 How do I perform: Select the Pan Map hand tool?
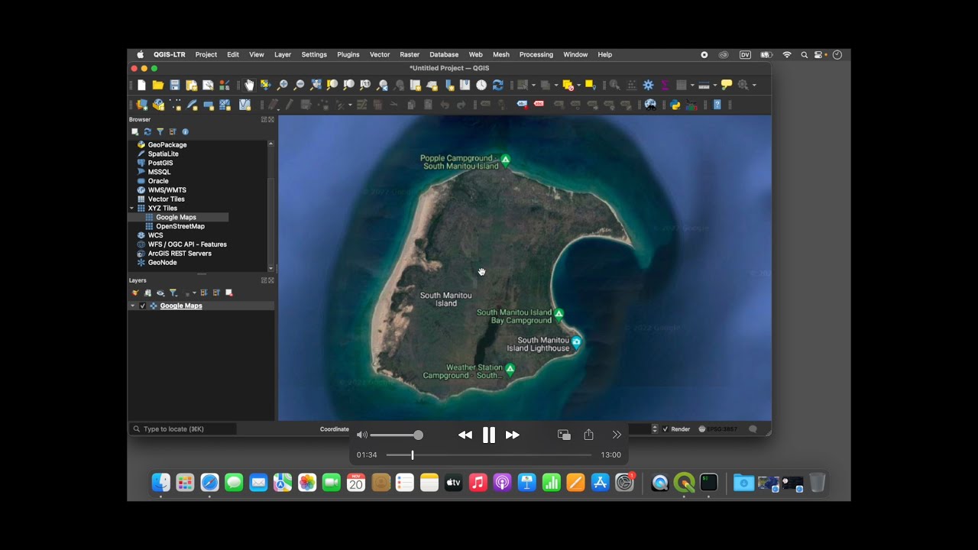click(250, 85)
